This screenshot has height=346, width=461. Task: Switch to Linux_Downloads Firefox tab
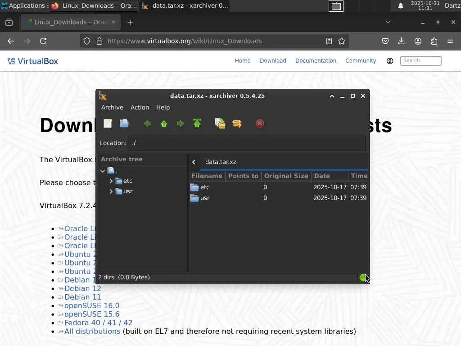[71, 23]
